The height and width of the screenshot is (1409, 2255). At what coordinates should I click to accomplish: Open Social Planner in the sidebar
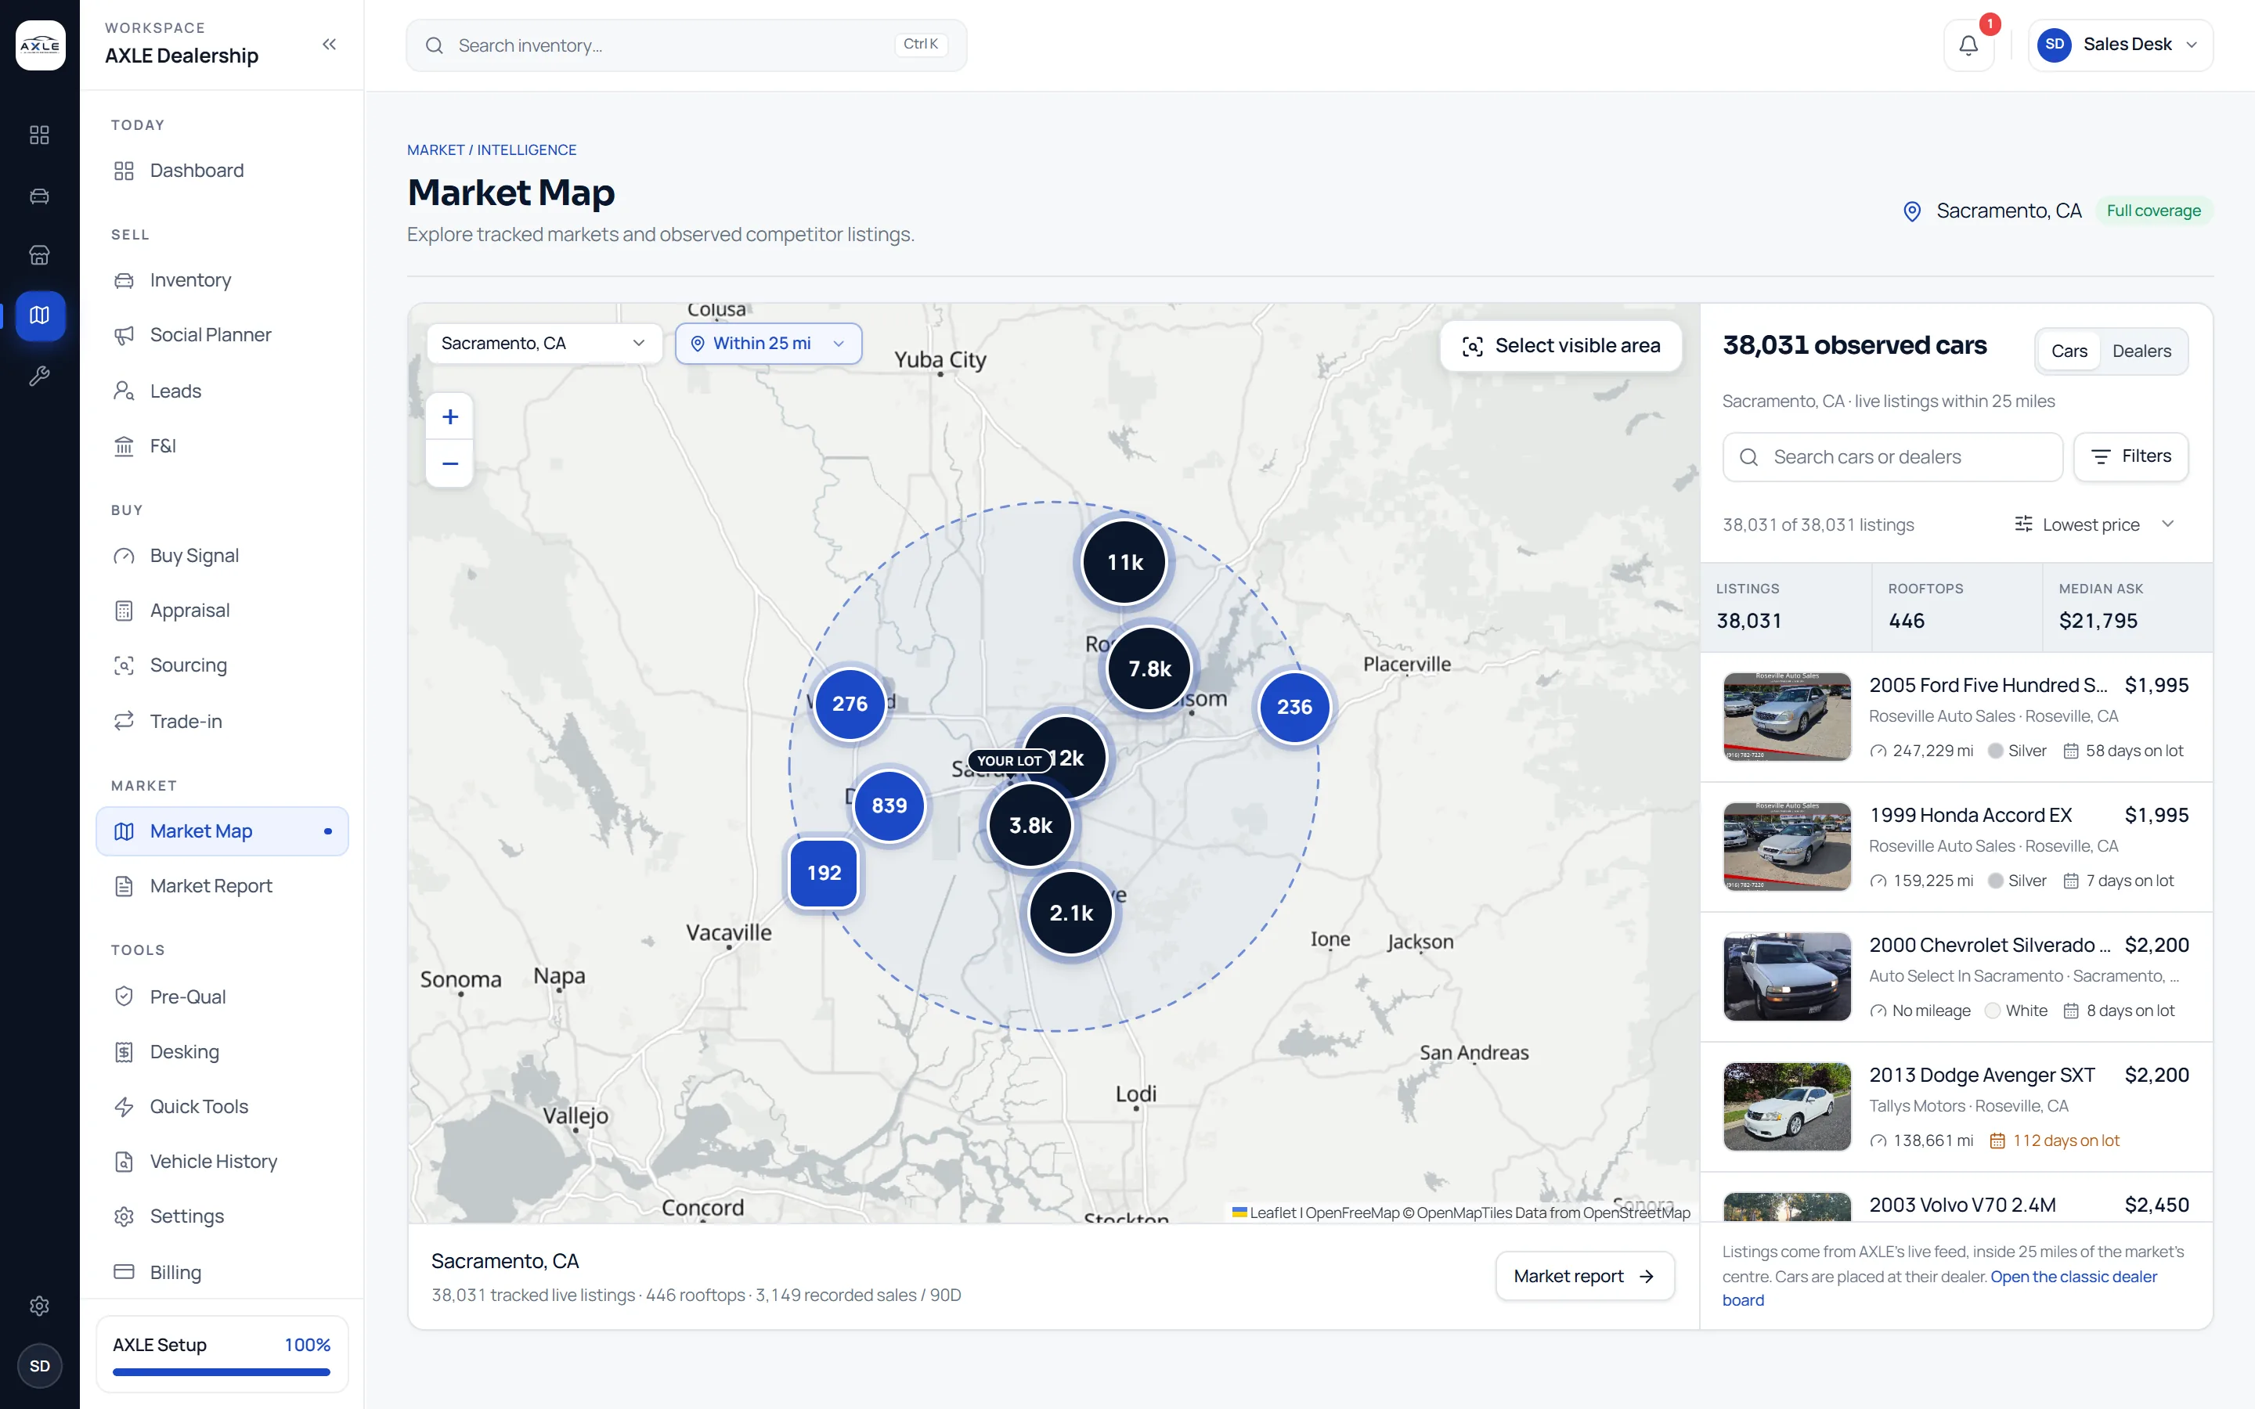(x=222, y=334)
